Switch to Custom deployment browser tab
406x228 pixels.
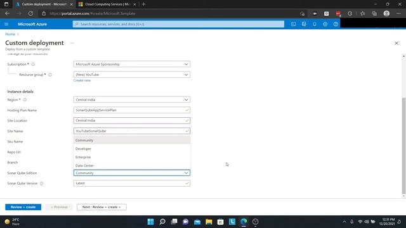coord(44,4)
